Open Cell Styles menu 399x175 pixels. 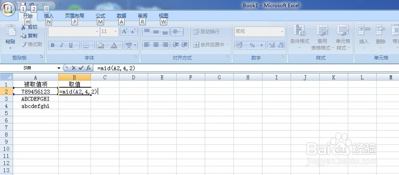pyautogui.click(x=343, y=37)
